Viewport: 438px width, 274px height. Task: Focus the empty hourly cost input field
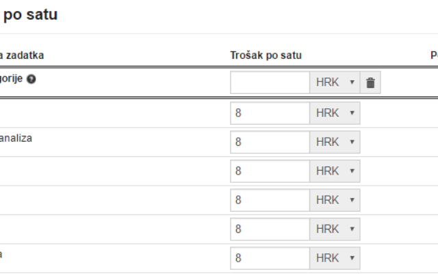[270, 82]
